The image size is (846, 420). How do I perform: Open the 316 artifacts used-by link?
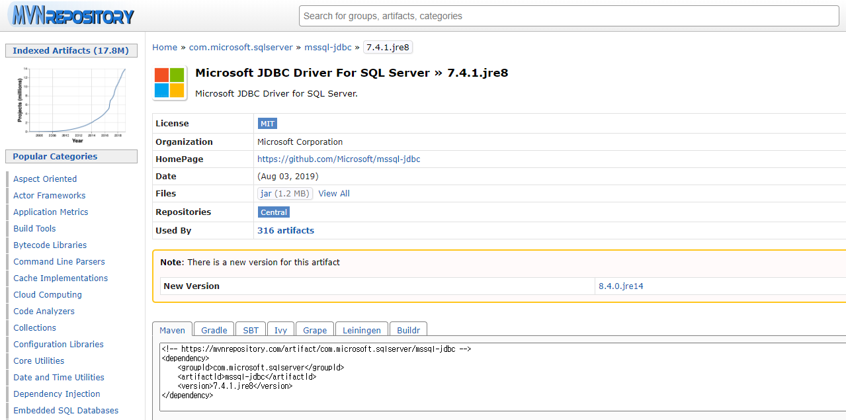tap(286, 231)
